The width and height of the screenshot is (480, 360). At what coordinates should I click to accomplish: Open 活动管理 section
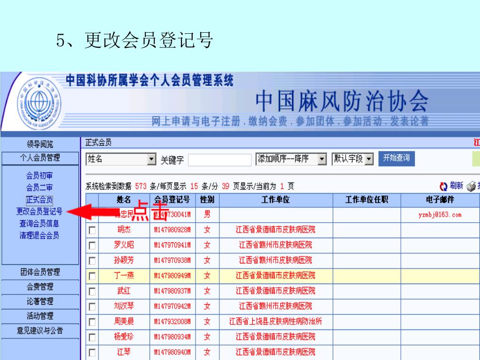[x=40, y=315]
